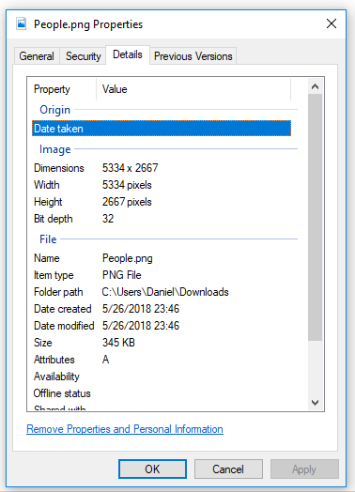Open Remove Properties and Personal Information link
This screenshot has width=355, height=492.
pos(125,429)
